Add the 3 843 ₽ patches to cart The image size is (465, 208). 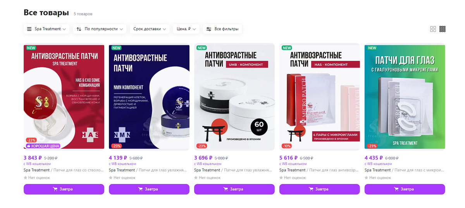click(x=64, y=189)
